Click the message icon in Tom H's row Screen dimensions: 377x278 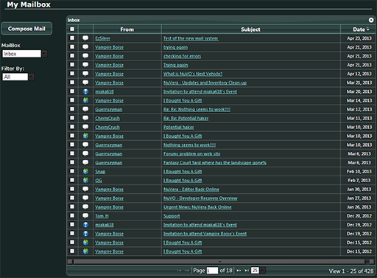(85, 216)
